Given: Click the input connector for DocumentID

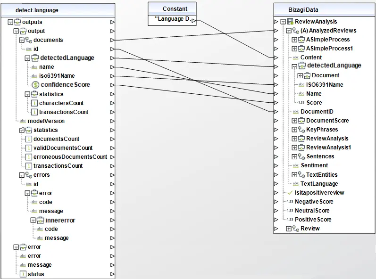Looking at the screenshot, I should coord(276,112).
